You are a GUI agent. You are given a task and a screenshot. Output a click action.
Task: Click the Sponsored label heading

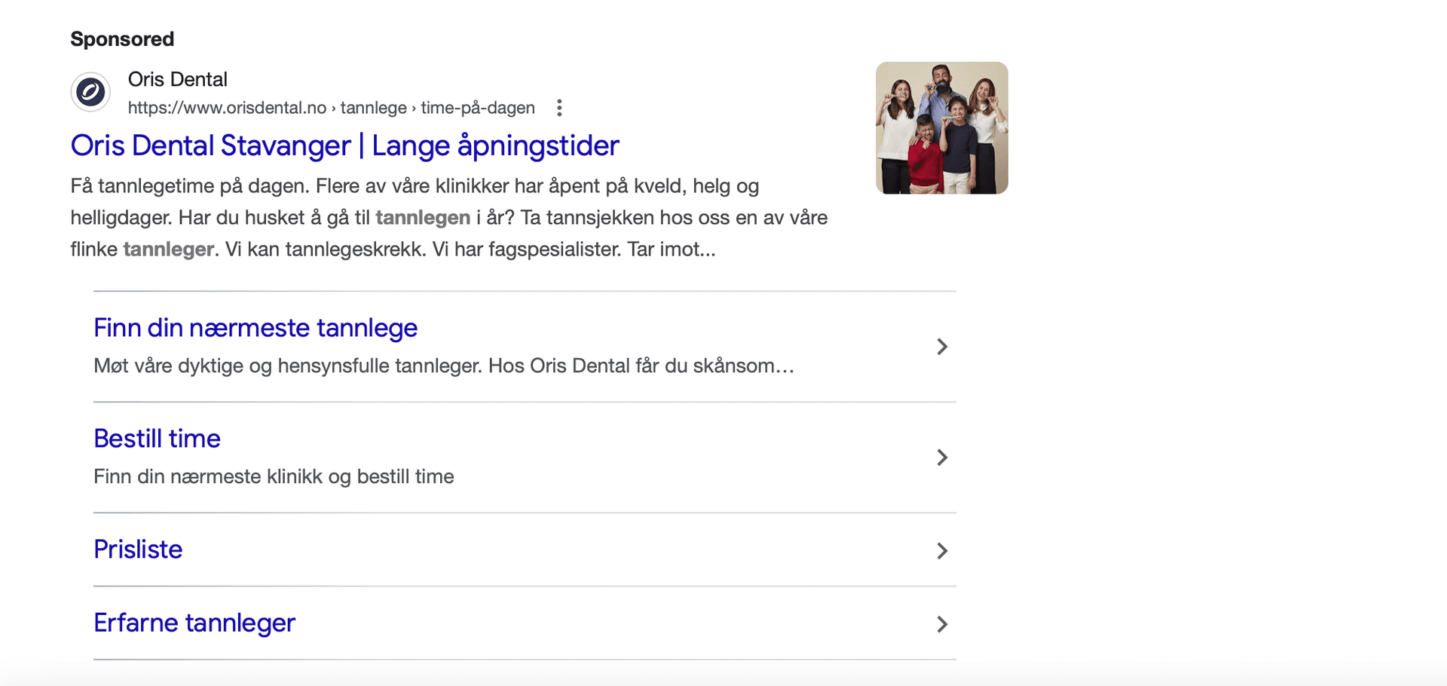122,39
